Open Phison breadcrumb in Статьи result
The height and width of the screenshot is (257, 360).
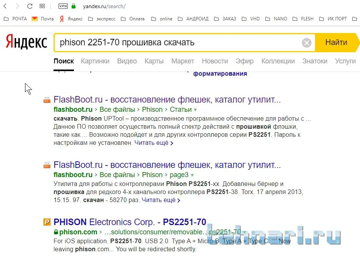click(152, 109)
